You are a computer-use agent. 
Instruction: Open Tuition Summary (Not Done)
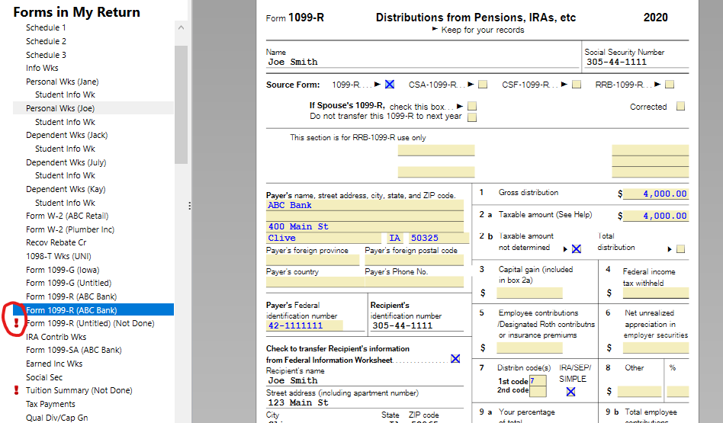79,390
